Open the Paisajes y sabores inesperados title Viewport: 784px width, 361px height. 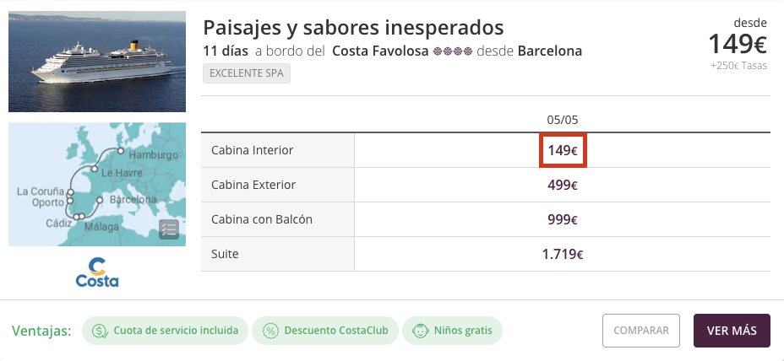click(x=353, y=28)
